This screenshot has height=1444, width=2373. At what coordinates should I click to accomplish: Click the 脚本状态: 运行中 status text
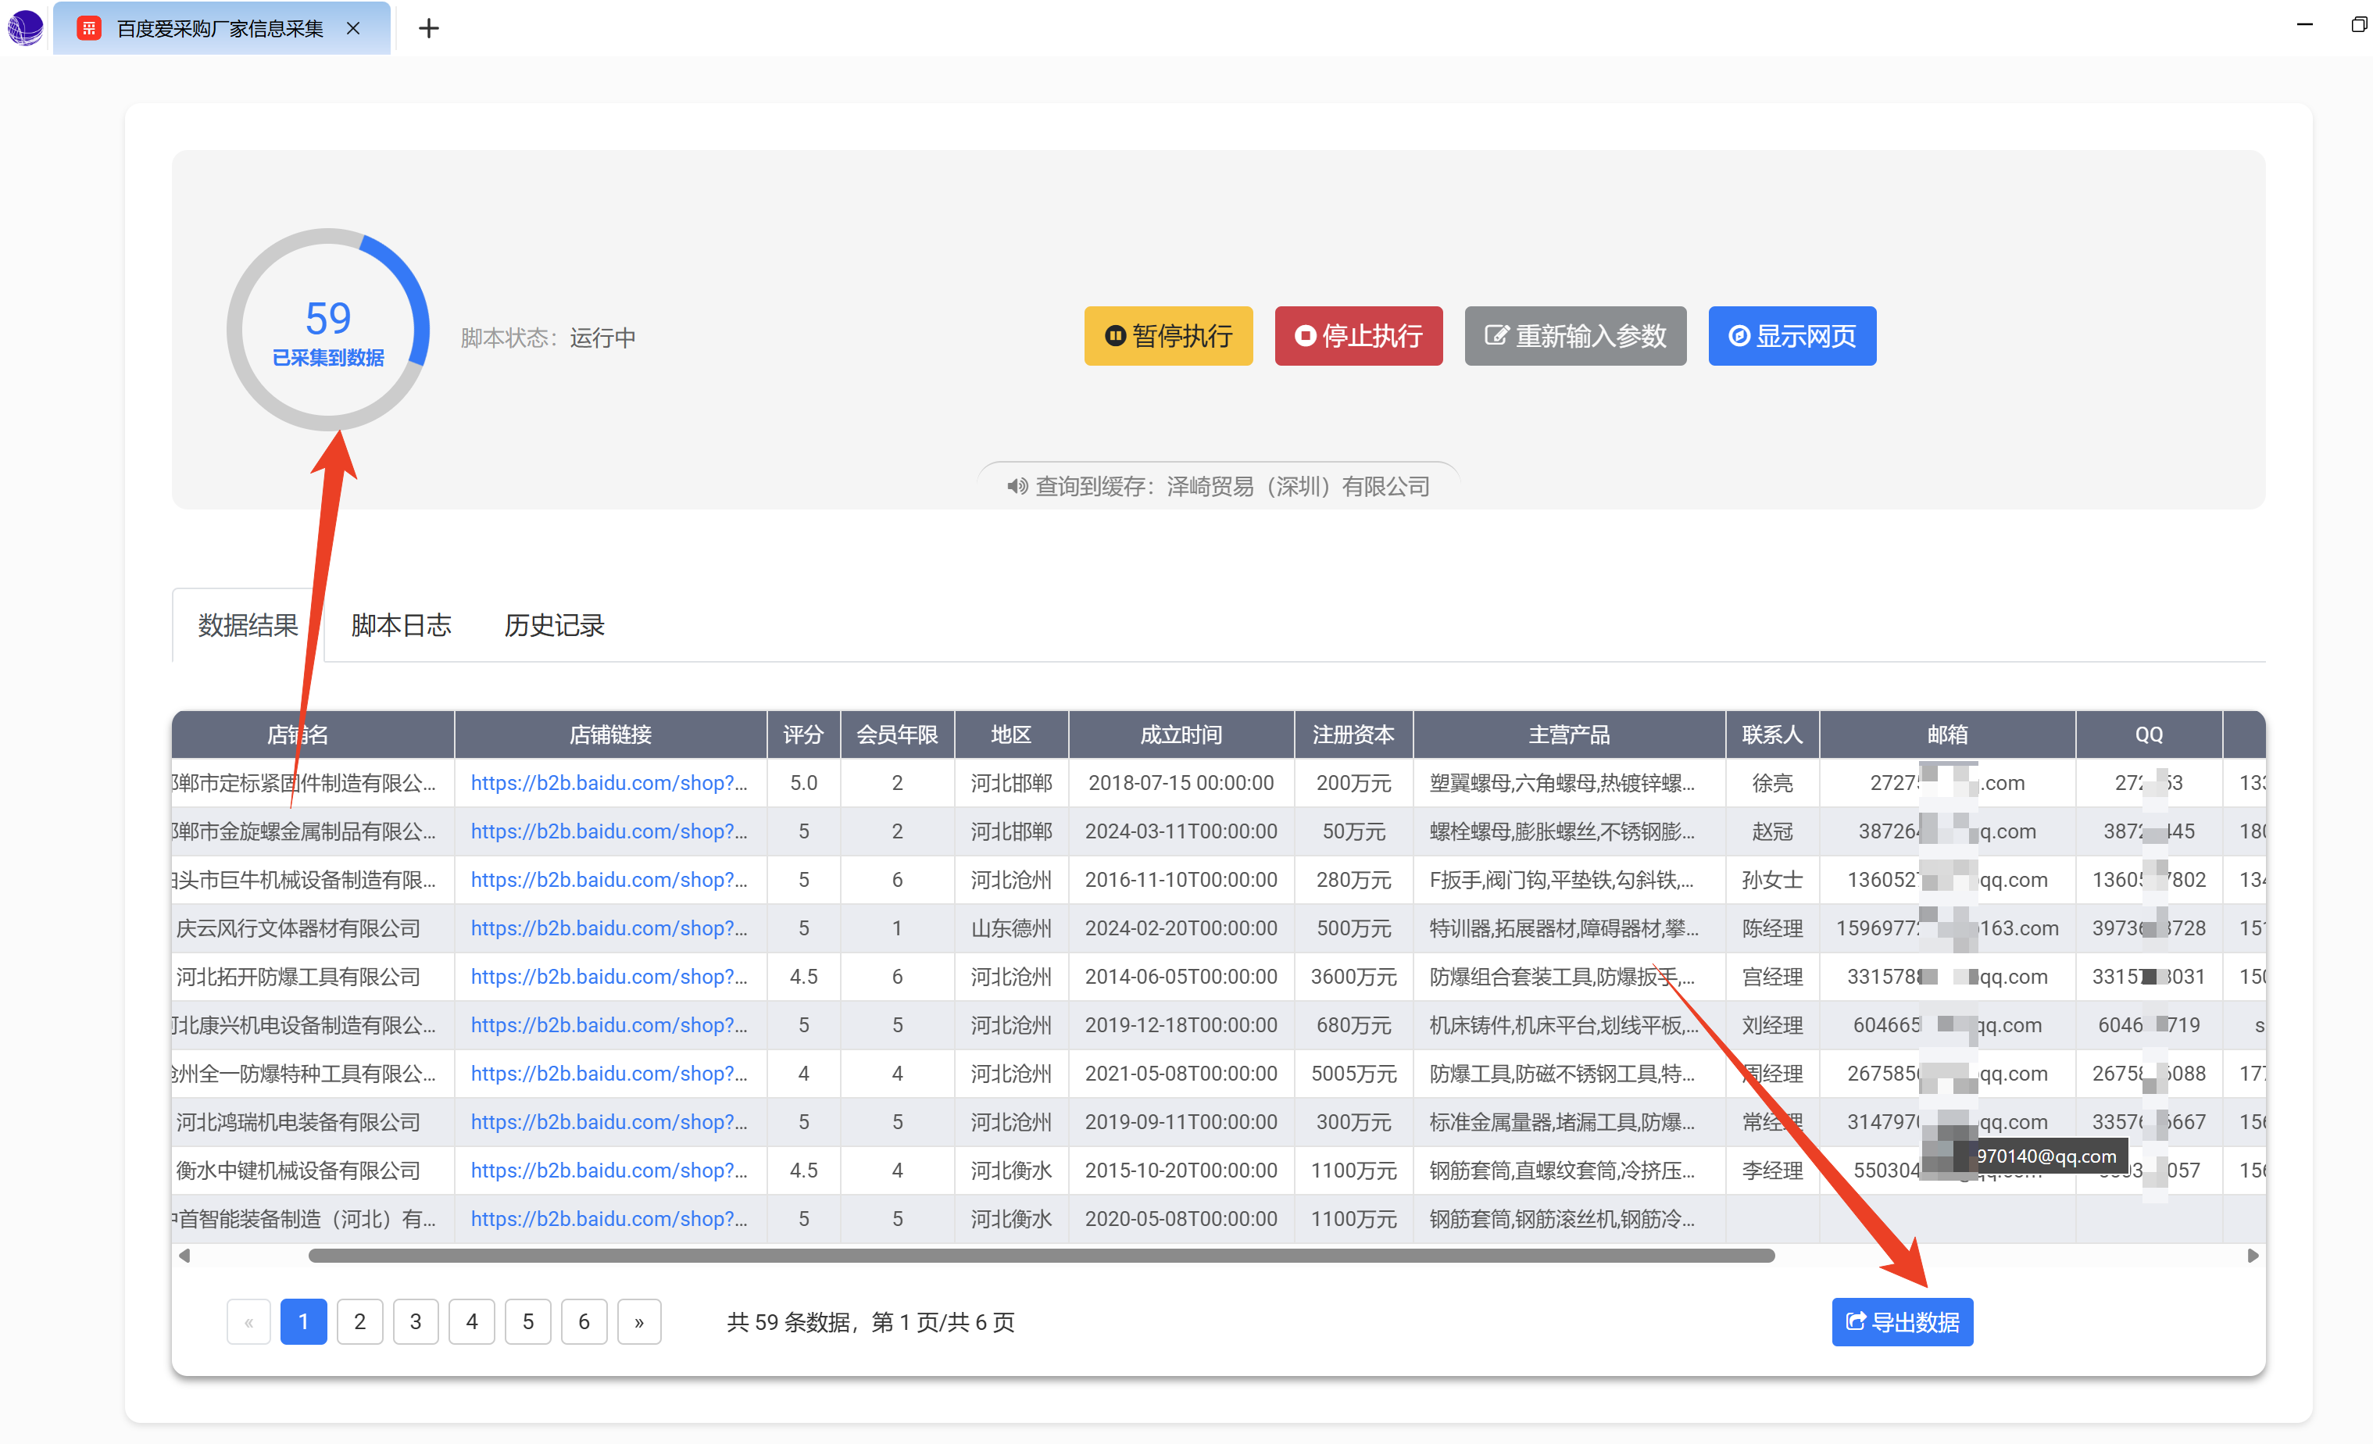click(x=548, y=338)
